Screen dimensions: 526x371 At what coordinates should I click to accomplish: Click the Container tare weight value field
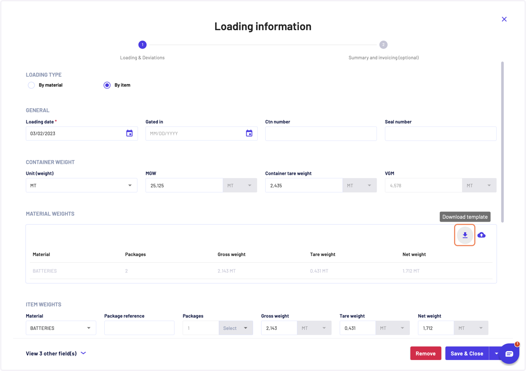point(304,185)
